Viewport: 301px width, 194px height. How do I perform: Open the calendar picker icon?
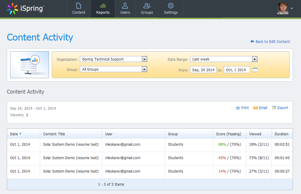point(255,70)
